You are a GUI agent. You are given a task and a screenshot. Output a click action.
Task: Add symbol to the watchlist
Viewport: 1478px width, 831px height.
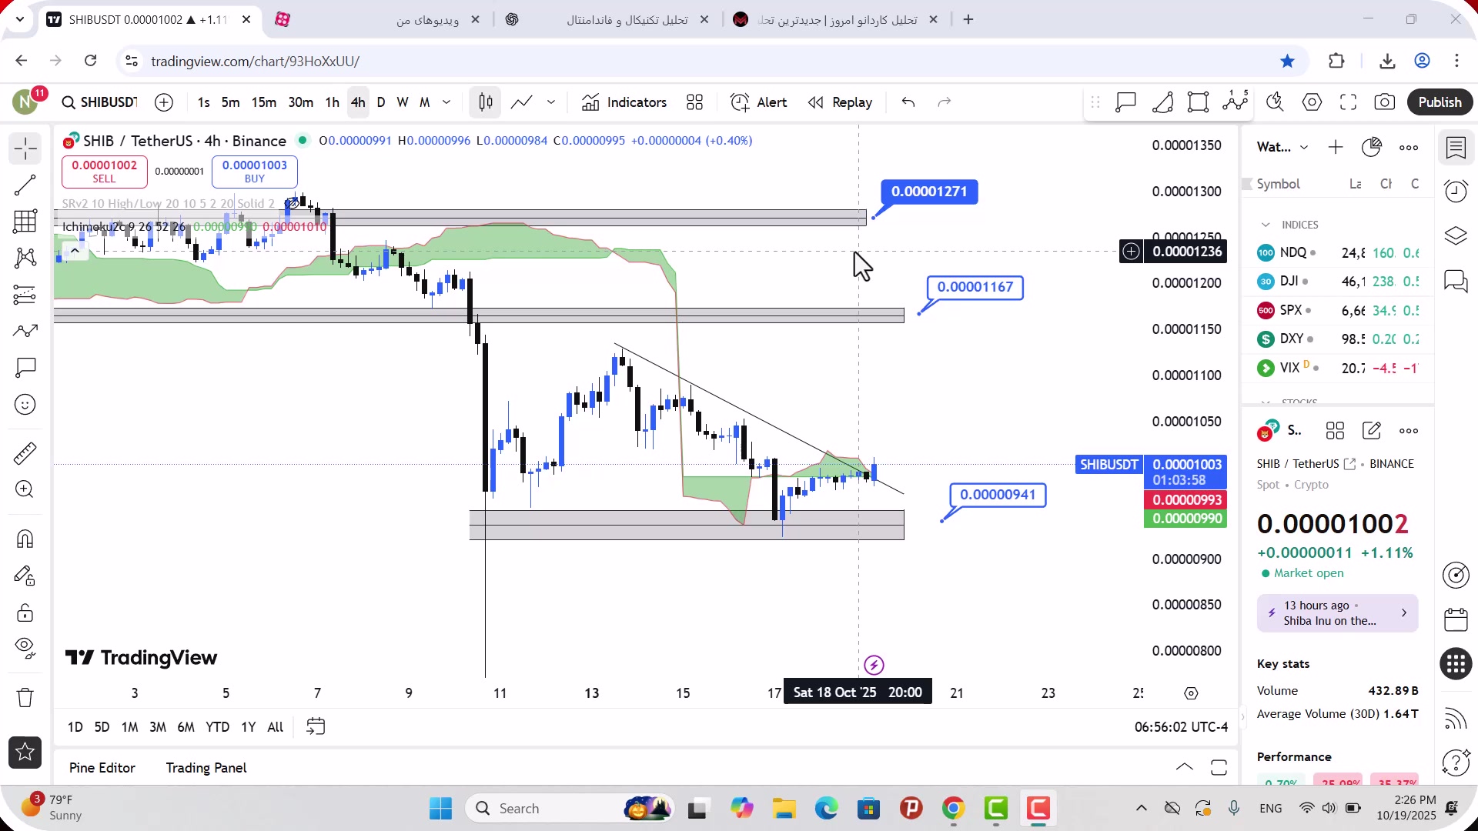[1336, 147]
